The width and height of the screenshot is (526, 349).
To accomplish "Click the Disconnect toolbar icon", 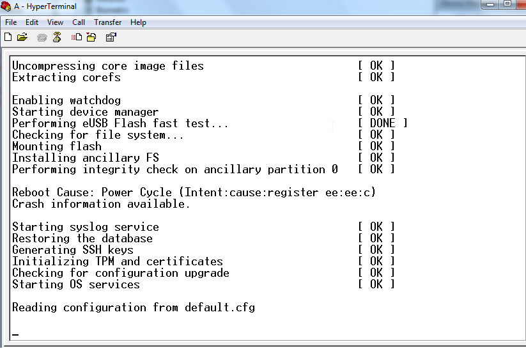I will [57, 37].
